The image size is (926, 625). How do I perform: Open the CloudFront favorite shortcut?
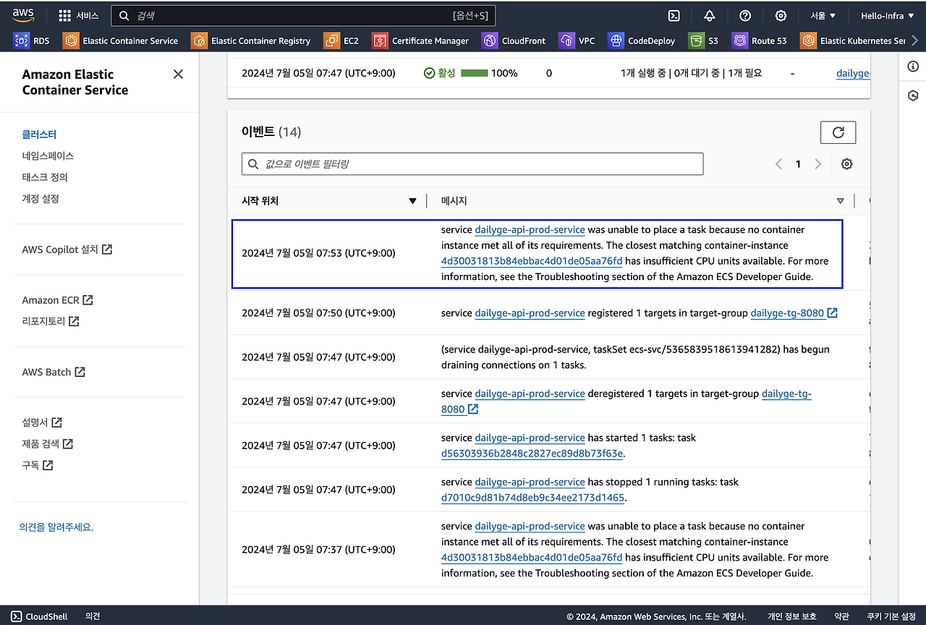point(514,41)
